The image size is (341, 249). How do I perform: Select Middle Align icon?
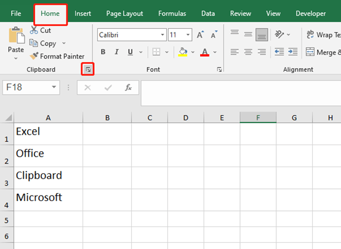[x=248, y=34]
